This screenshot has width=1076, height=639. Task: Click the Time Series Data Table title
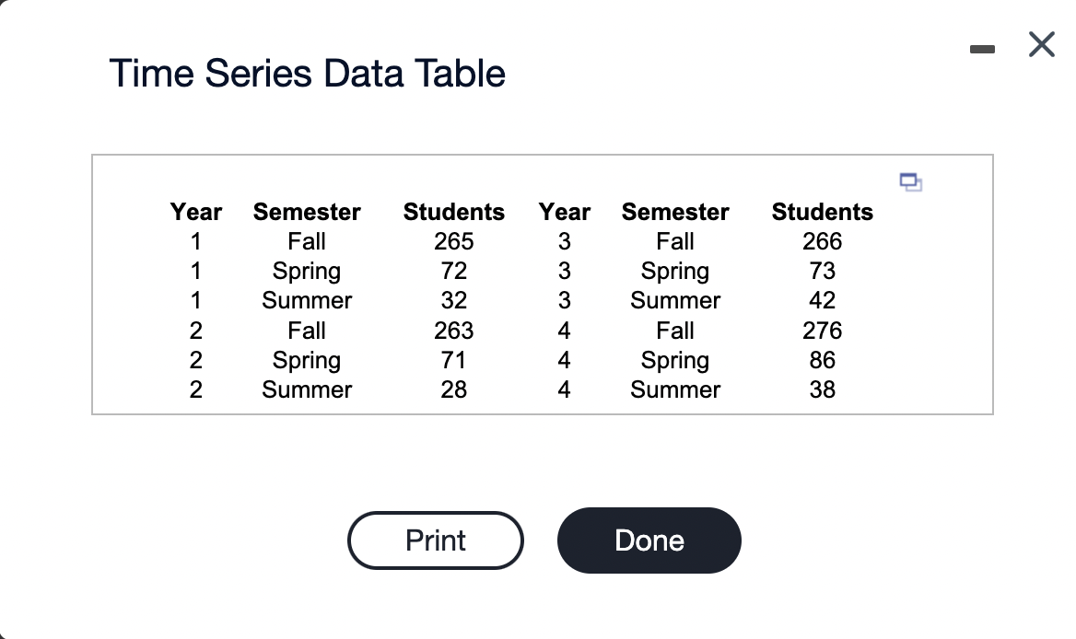pos(308,74)
